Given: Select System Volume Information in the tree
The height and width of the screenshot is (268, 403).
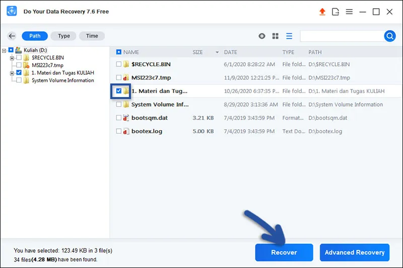Looking at the screenshot, I should tap(63, 80).
